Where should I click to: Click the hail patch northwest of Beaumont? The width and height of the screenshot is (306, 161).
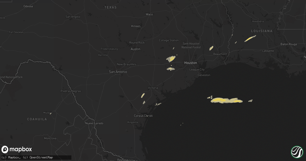coord(211,48)
